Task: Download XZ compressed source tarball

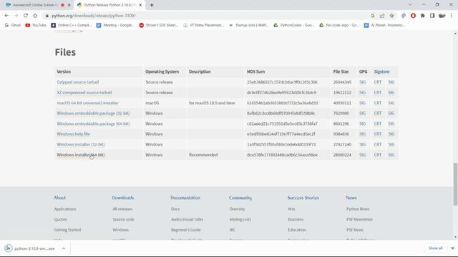Action: (x=84, y=93)
